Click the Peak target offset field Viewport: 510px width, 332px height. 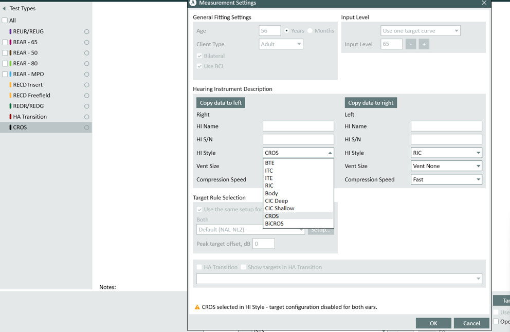click(x=263, y=244)
